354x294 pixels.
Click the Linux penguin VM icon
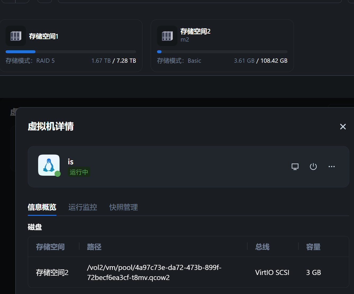pyautogui.click(x=49, y=165)
